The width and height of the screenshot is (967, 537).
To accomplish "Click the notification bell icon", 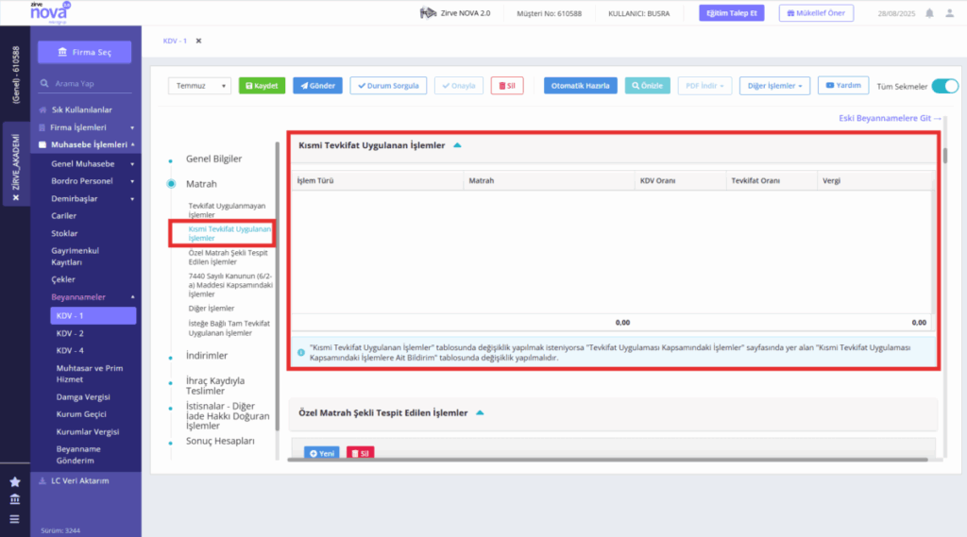I will point(929,13).
